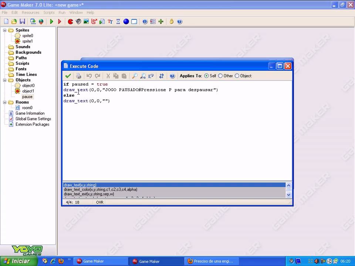Click the Go to line icon
Viewport: 355px width, 266px height.
pos(151,76)
